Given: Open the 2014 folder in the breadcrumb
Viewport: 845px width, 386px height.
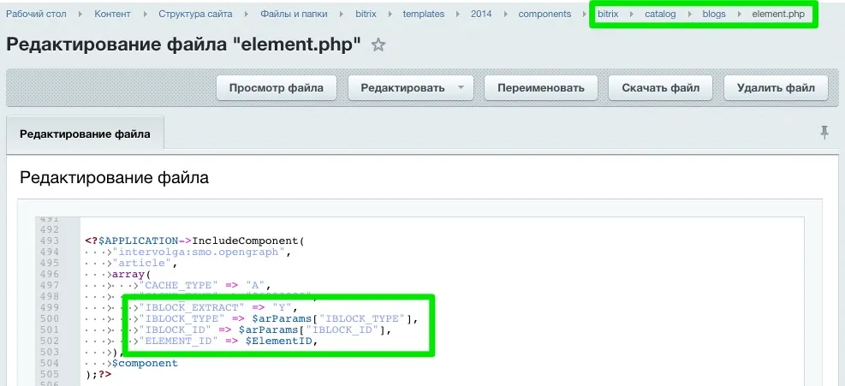Looking at the screenshot, I should tap(482, 15).
